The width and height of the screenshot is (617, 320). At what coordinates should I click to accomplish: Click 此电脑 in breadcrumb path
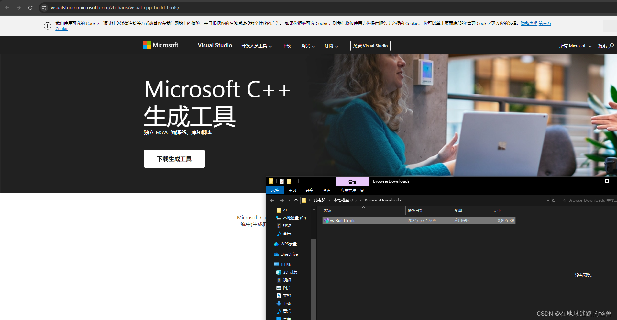click(x=320, y=200)
